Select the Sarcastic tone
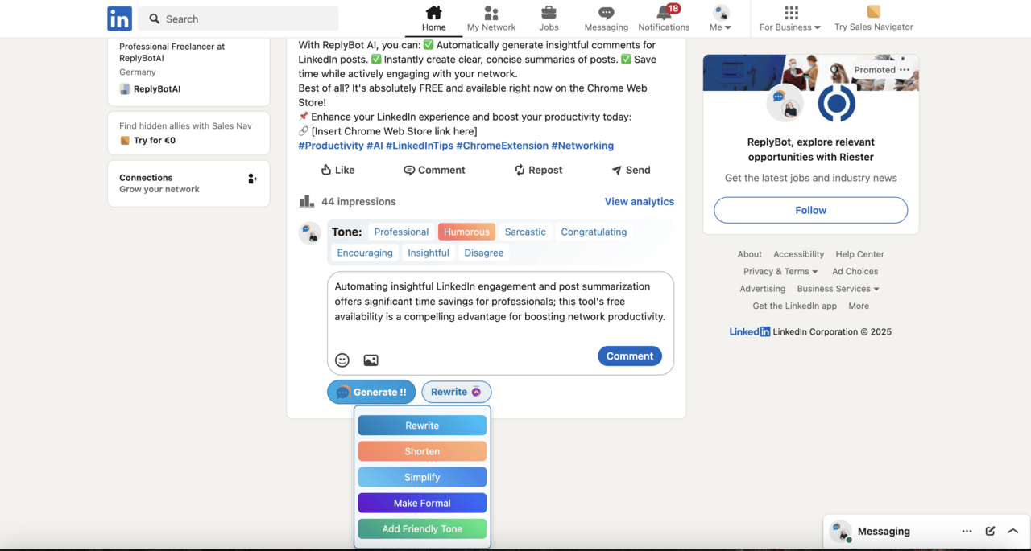This screenshot has height=551, width=1031. click(x=525, y=232)
